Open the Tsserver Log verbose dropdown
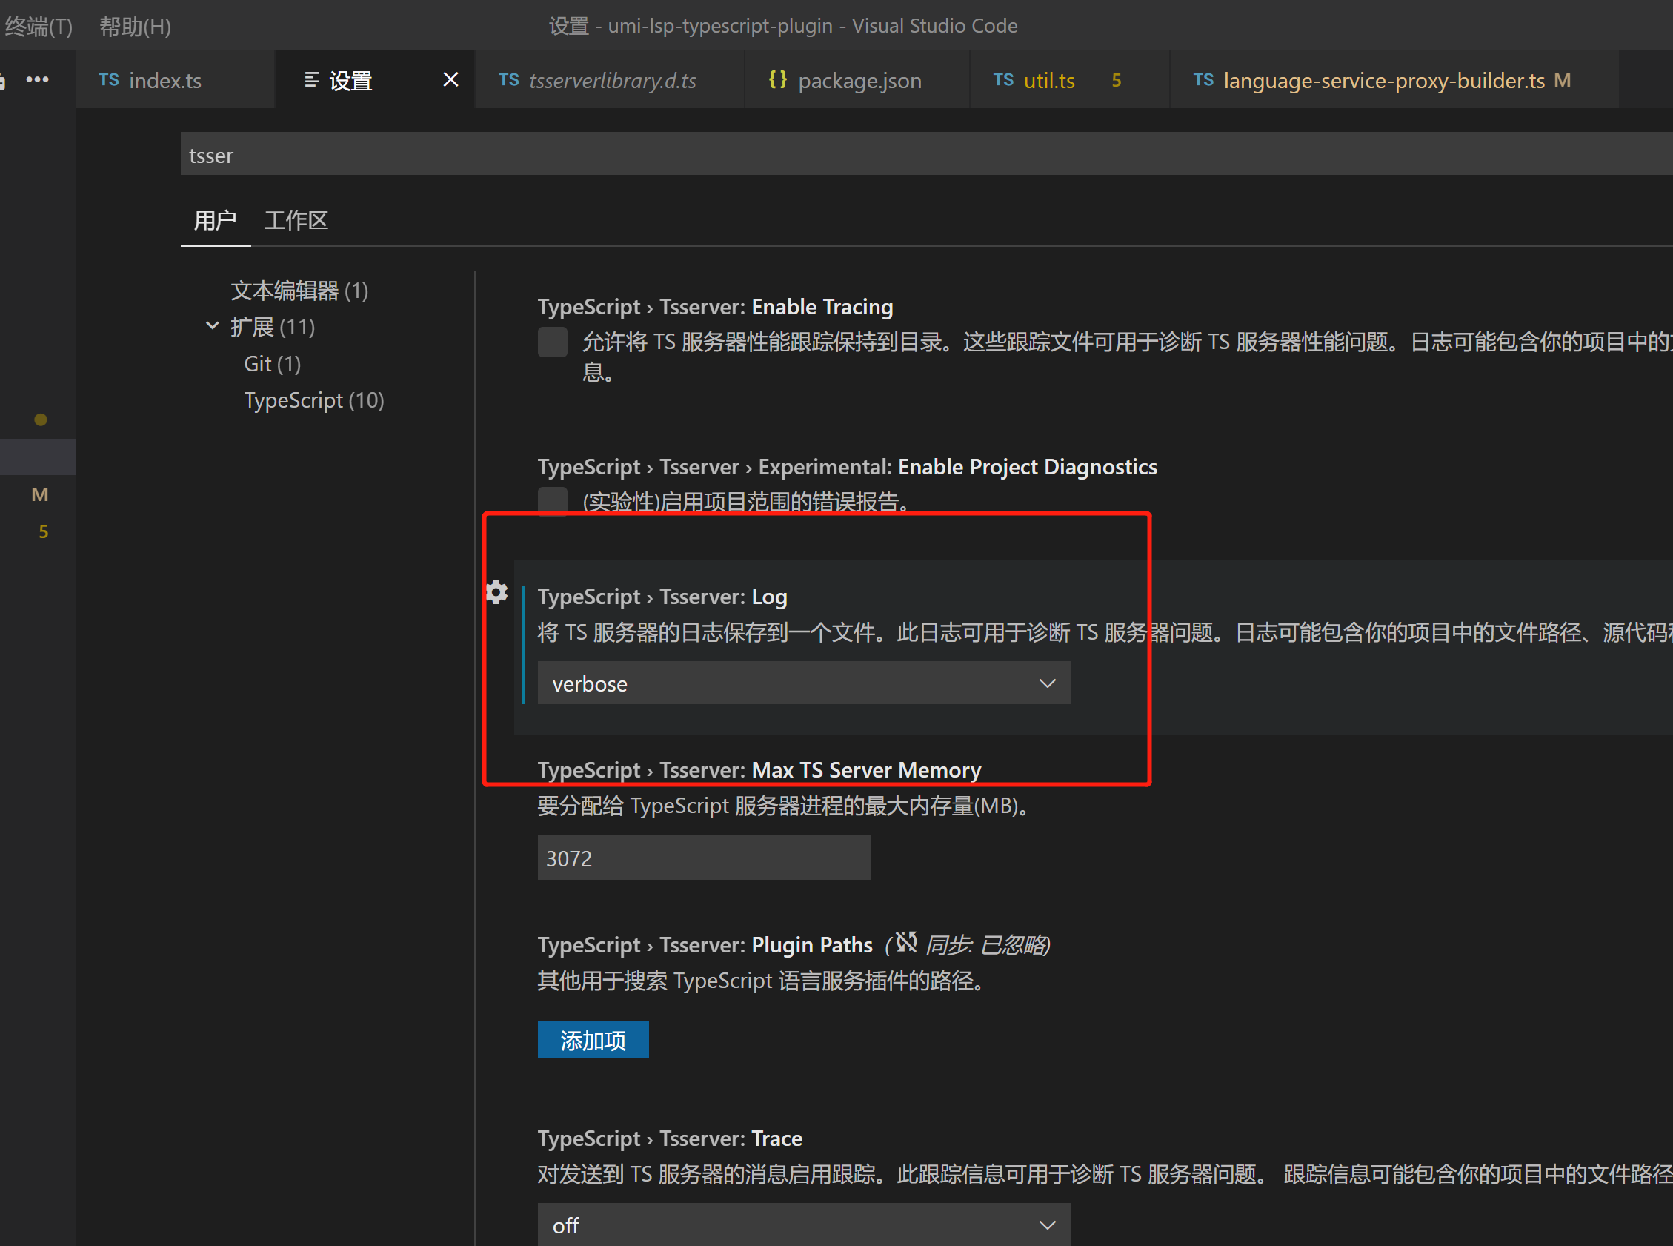 click(804, 683)
